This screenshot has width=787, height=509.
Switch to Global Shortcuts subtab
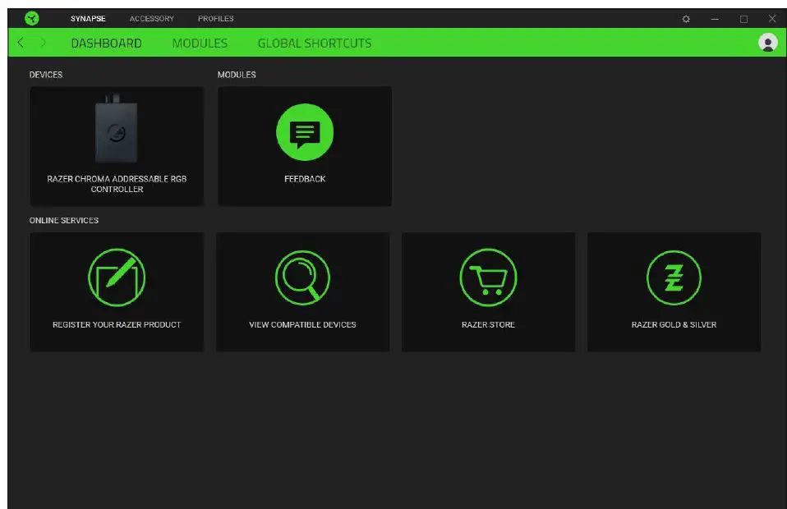(314, 44)
